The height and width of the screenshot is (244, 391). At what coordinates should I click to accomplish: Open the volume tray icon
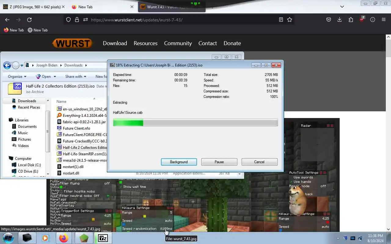coord(360,238)
